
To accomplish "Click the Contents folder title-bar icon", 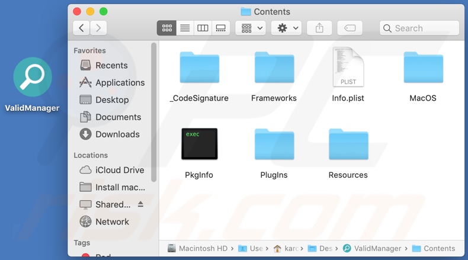I will pyautogui.click(x=246, y=12).
